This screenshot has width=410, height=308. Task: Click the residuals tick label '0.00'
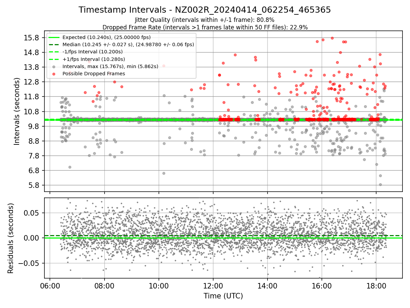(32, 238)
